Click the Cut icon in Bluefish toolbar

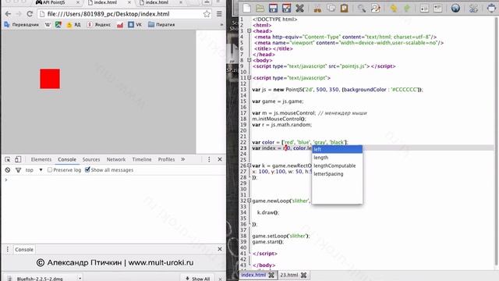(x=317, y=9)
